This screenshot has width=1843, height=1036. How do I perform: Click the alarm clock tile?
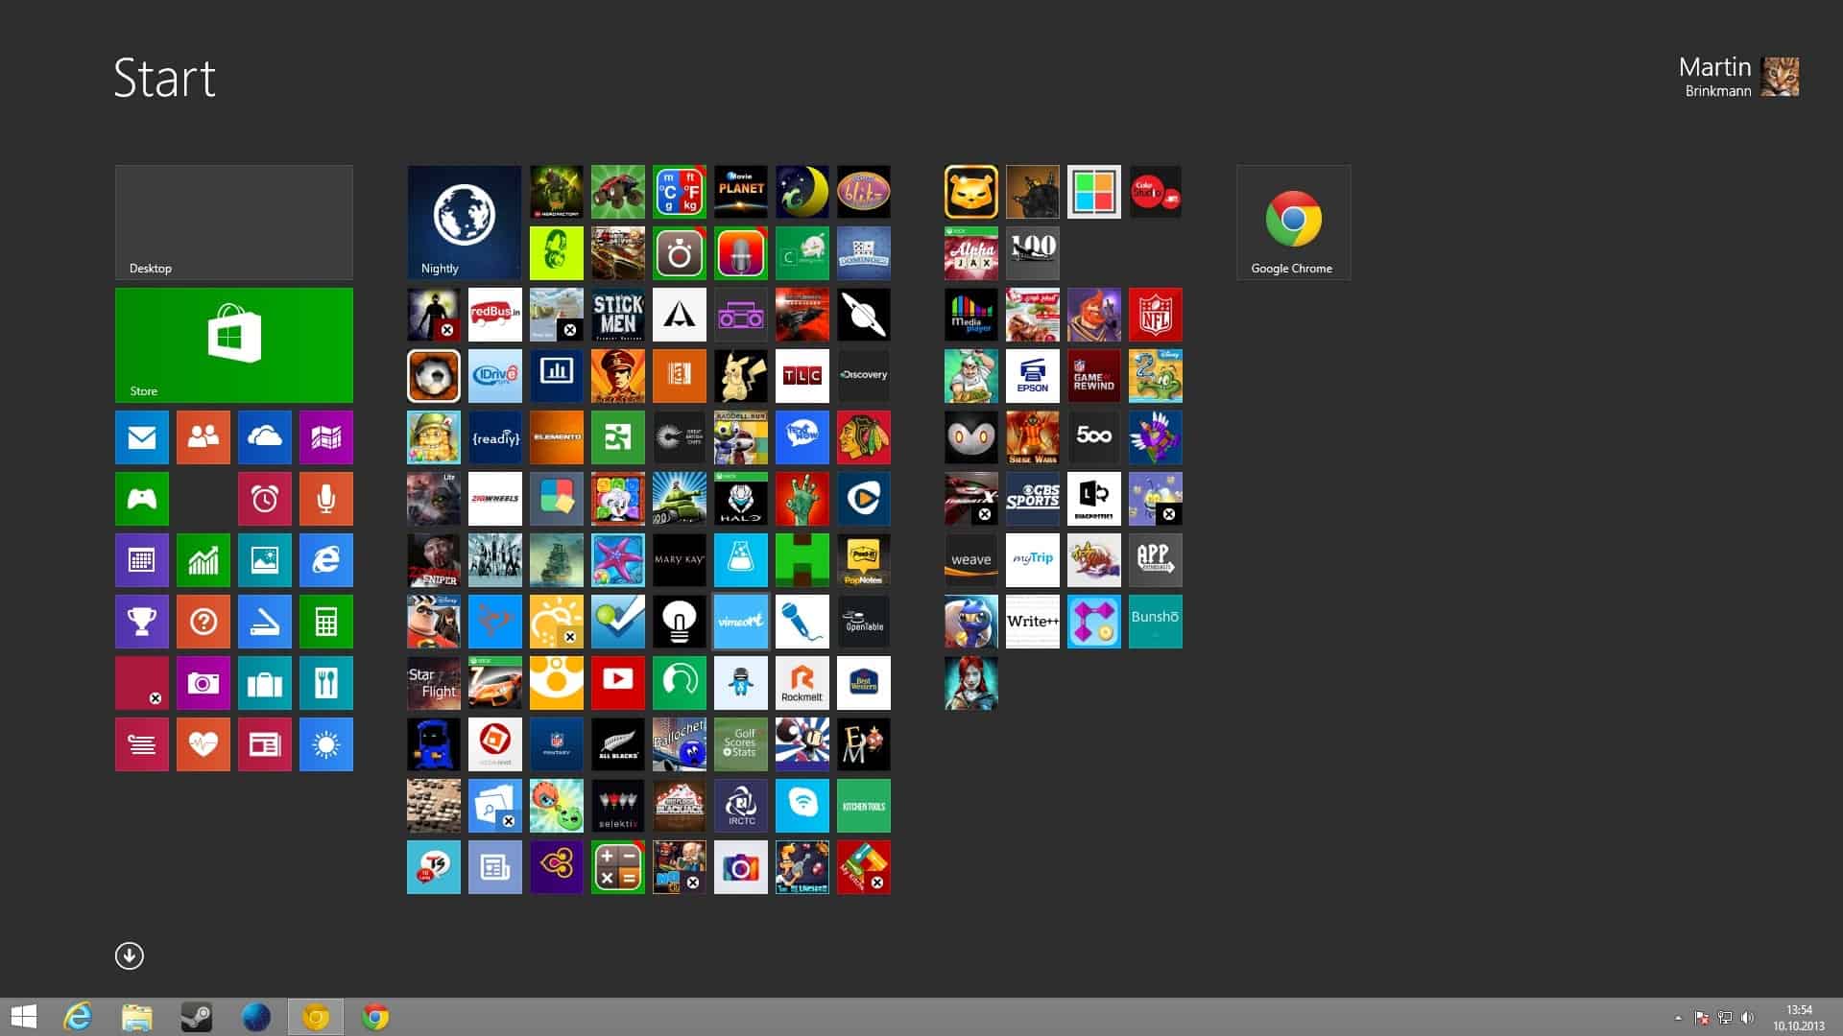click(263, 497)
